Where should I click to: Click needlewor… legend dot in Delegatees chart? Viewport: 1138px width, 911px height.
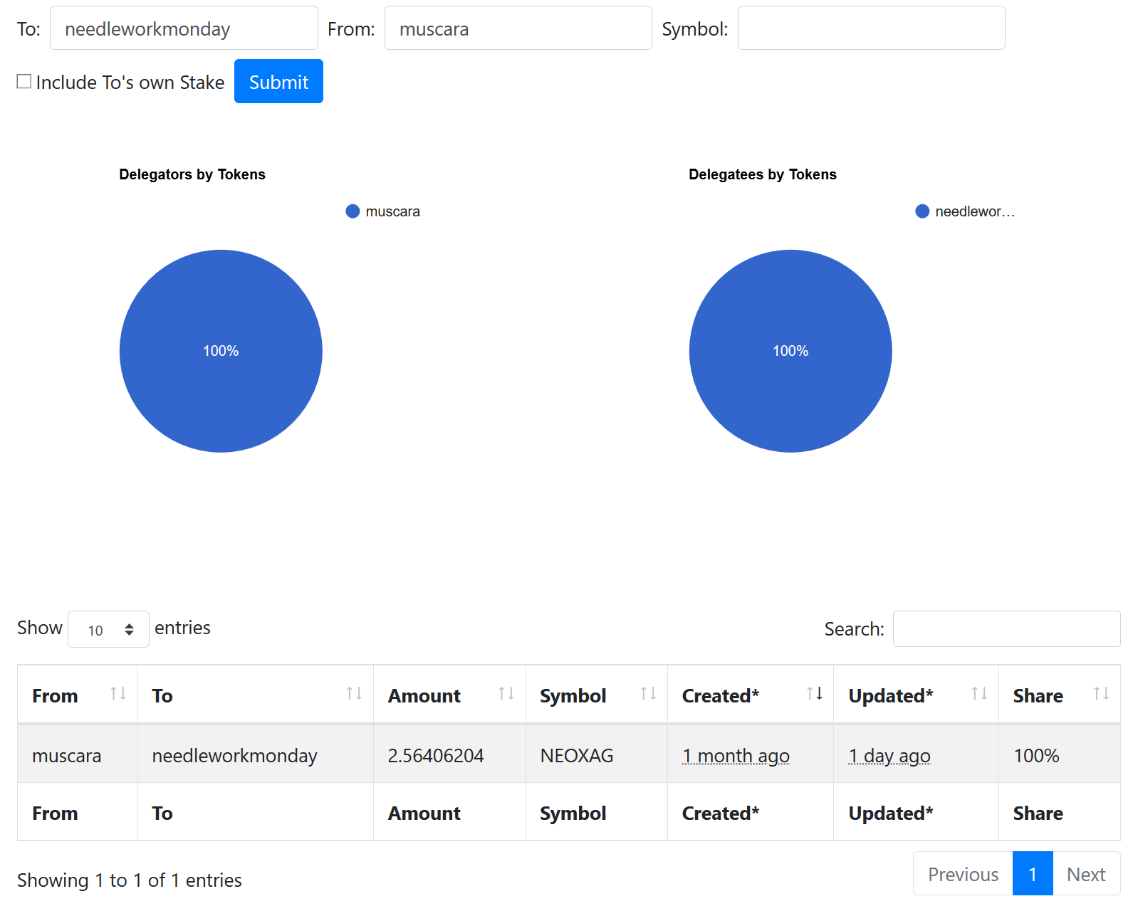coord(922,211)
